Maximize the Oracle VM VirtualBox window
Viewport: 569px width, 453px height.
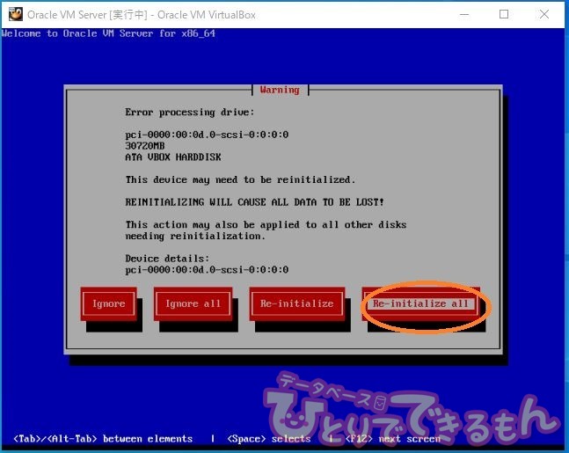tap(504, 14)
